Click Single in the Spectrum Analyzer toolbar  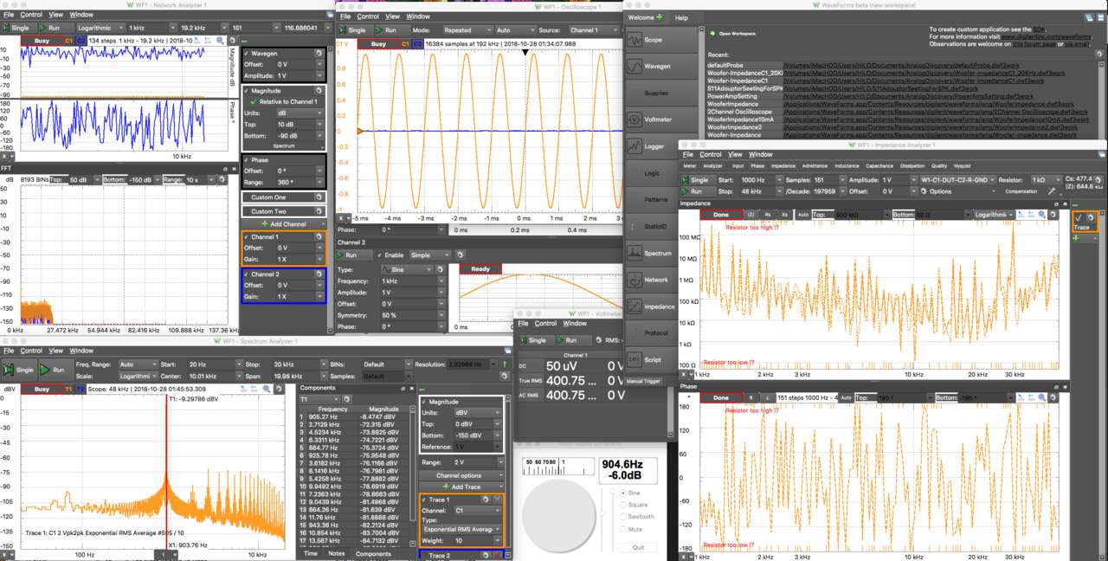click(x=19, y=370)
